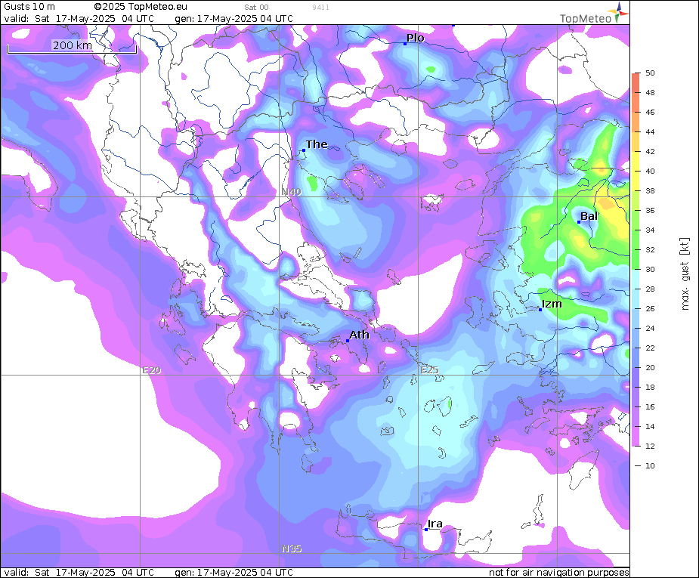699x578 pixels.
Task: Click the "E25" longitude grid label
Action: point(430,370)
